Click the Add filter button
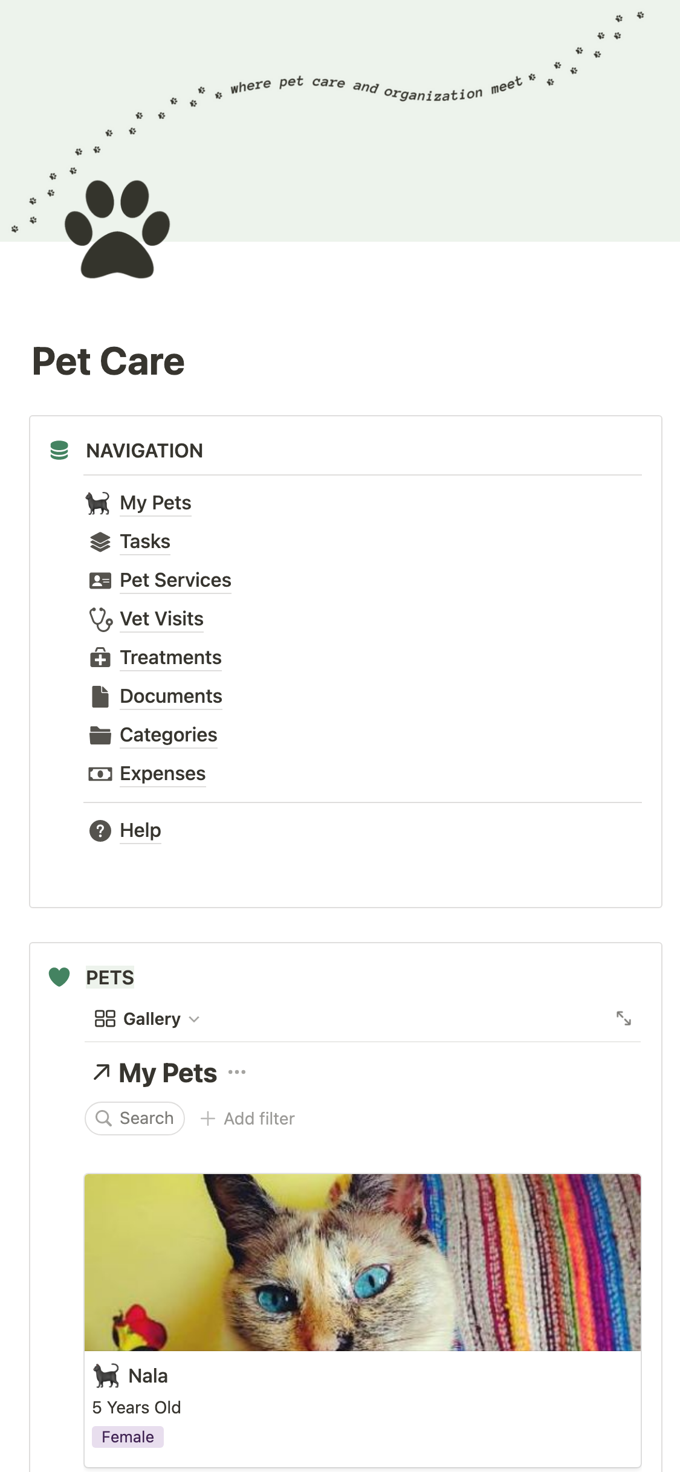680x1472 pixels. coord(248,1119)
